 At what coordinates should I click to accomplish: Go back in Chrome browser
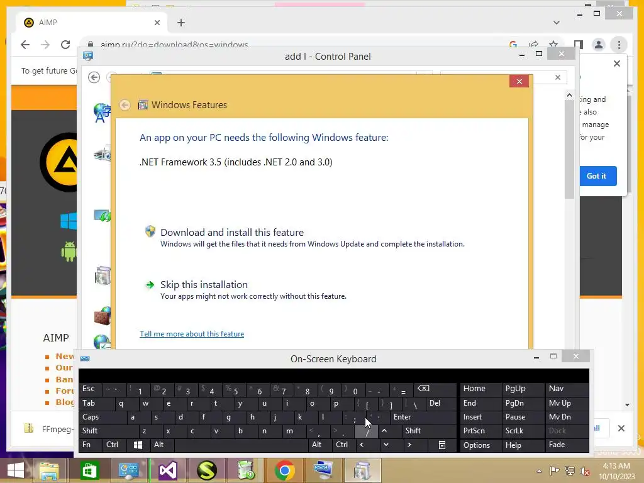25,45
